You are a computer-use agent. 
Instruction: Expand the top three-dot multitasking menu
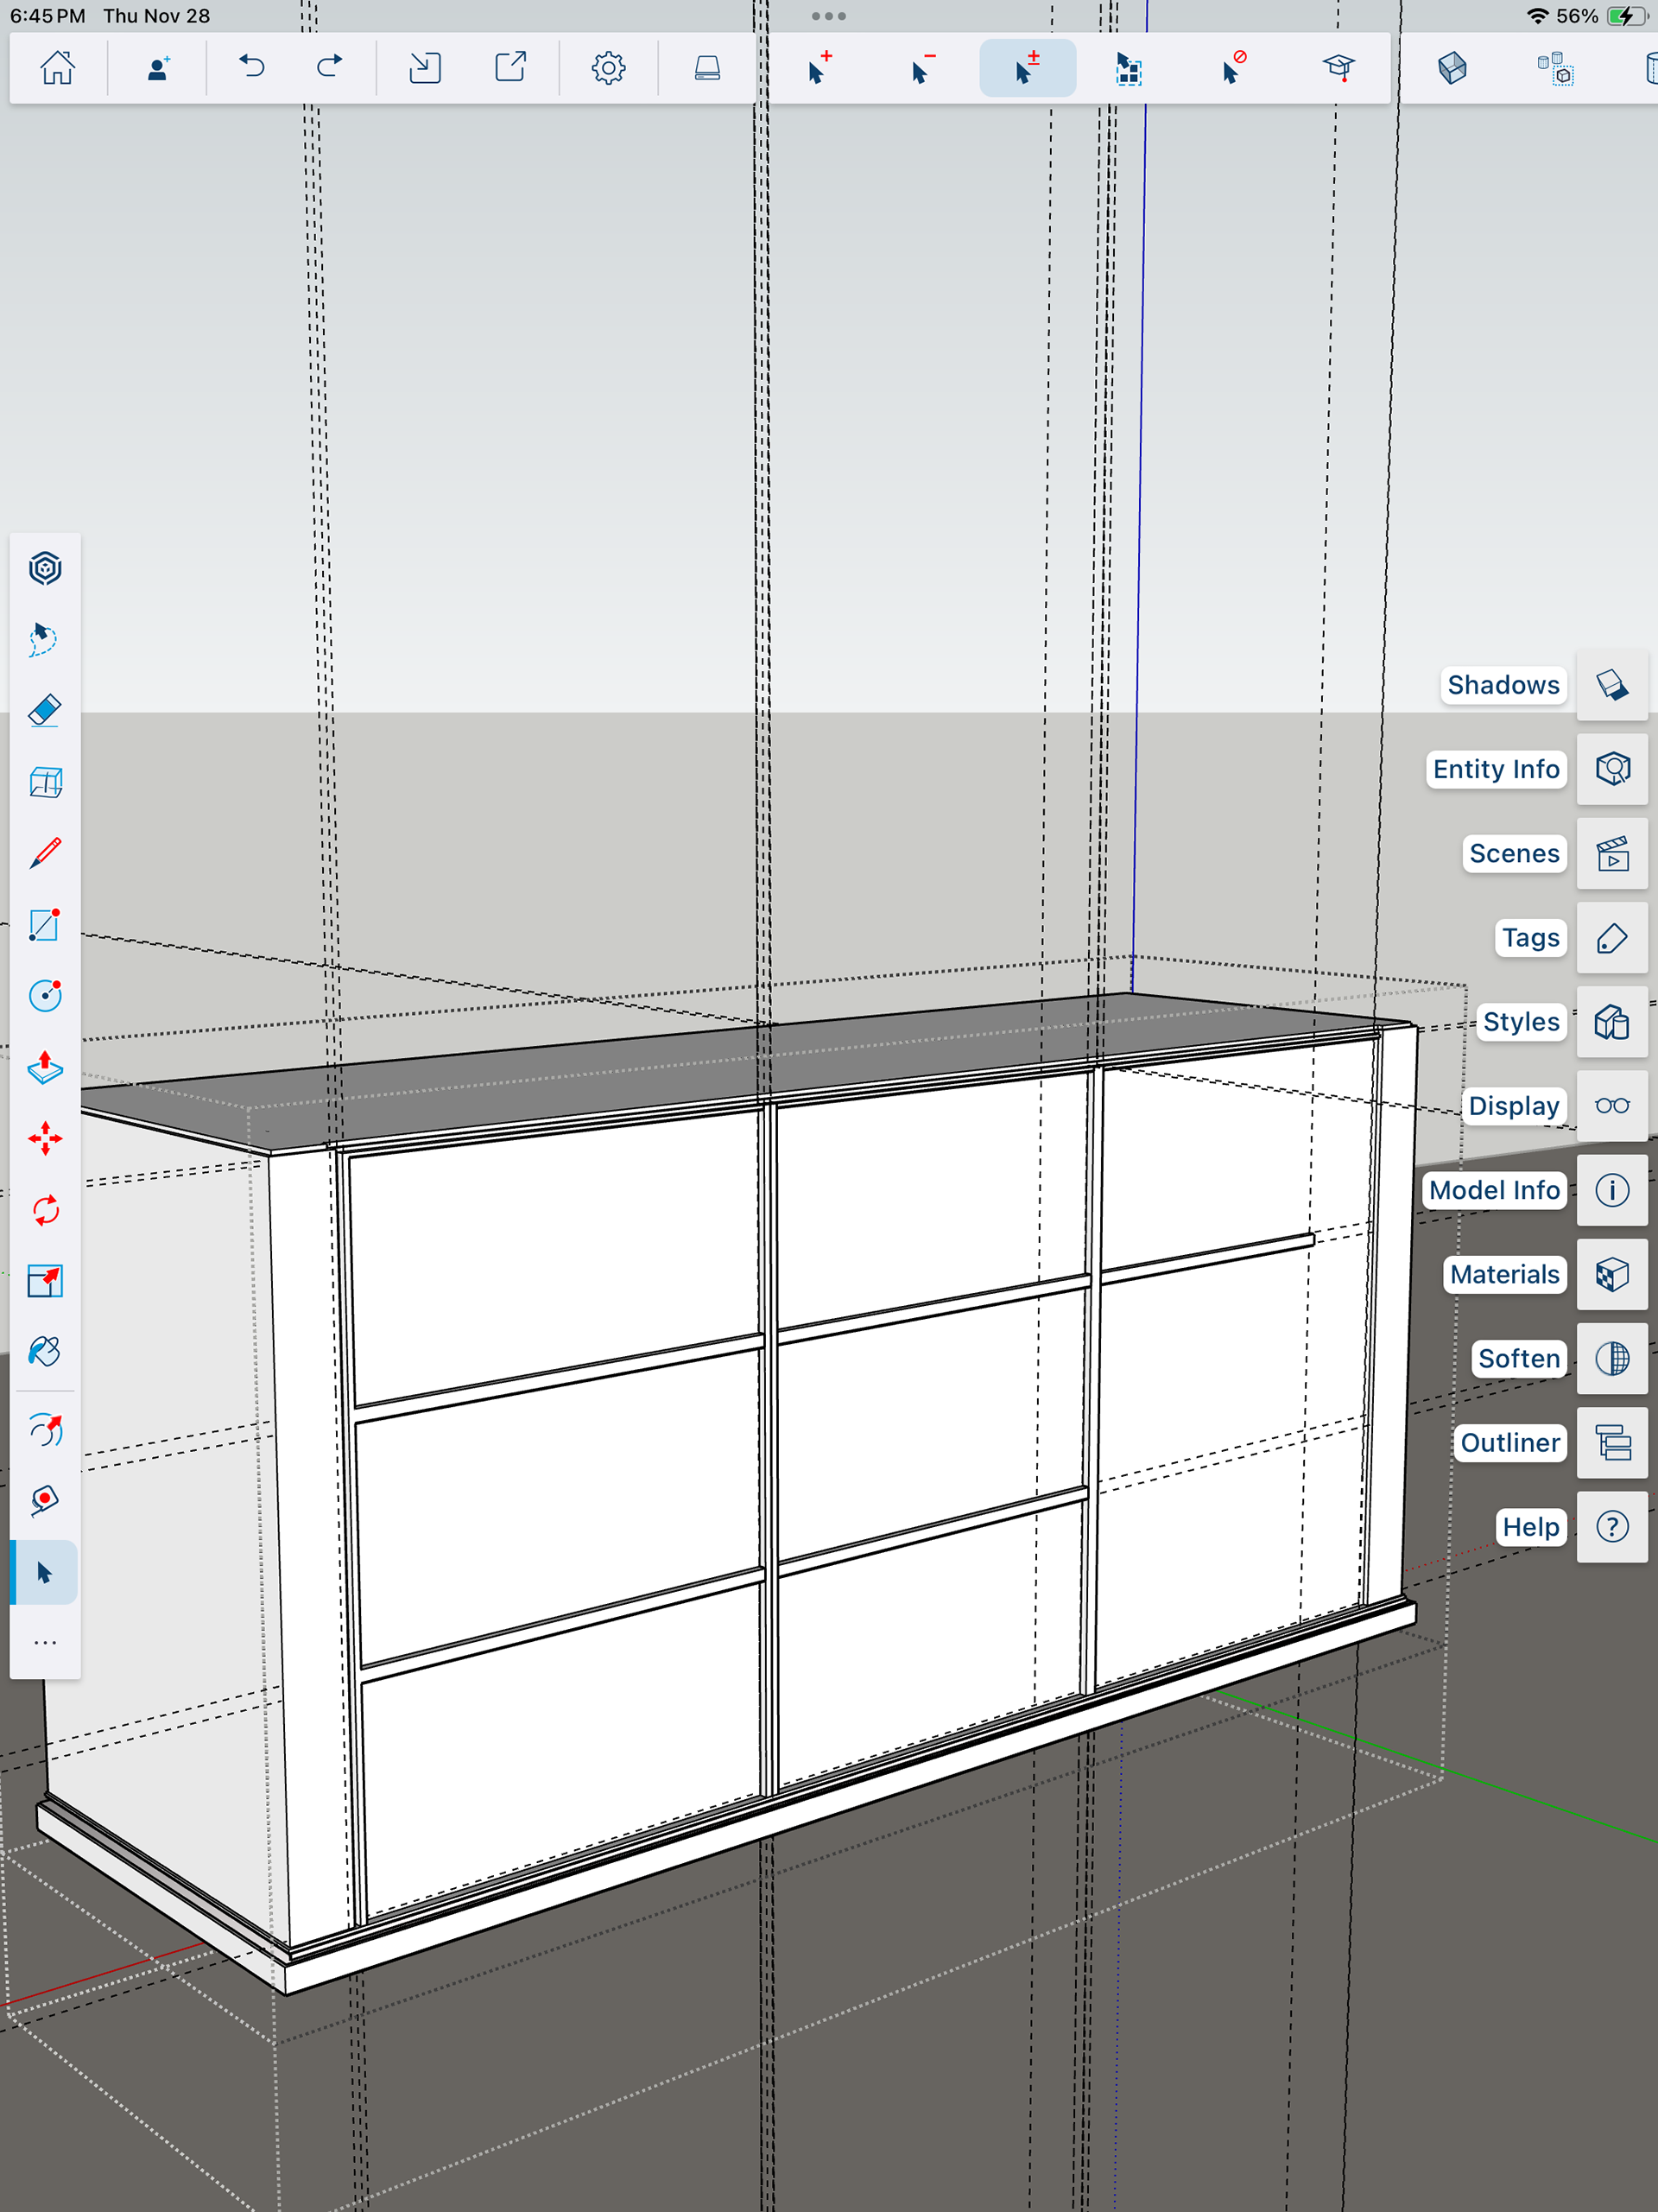[x=828, y=16]
